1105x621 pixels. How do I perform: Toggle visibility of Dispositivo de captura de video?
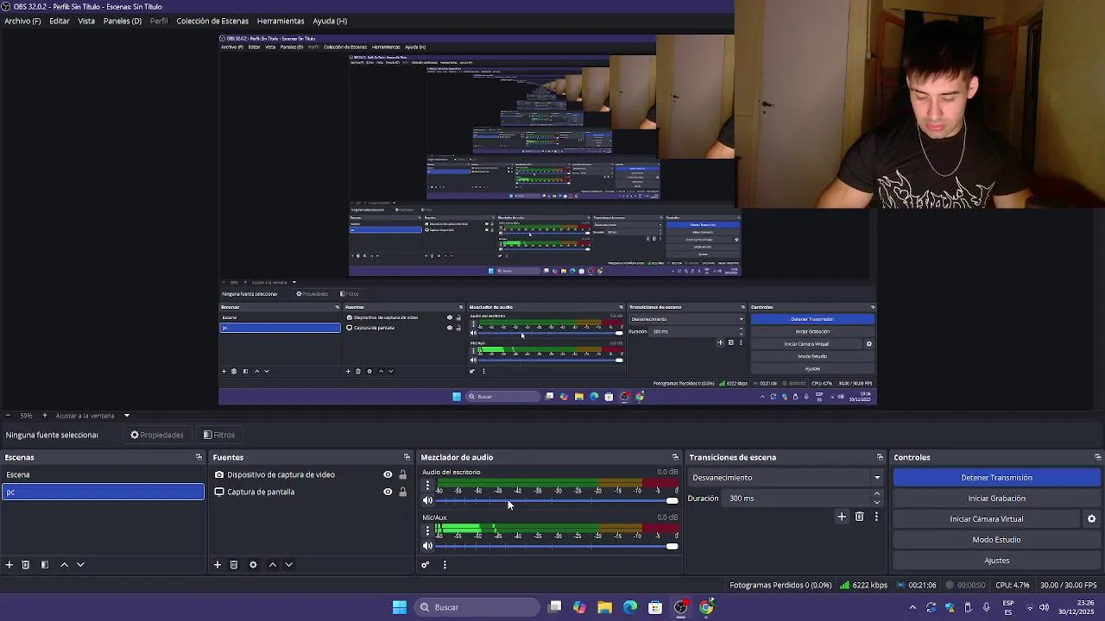pos(388,474)
